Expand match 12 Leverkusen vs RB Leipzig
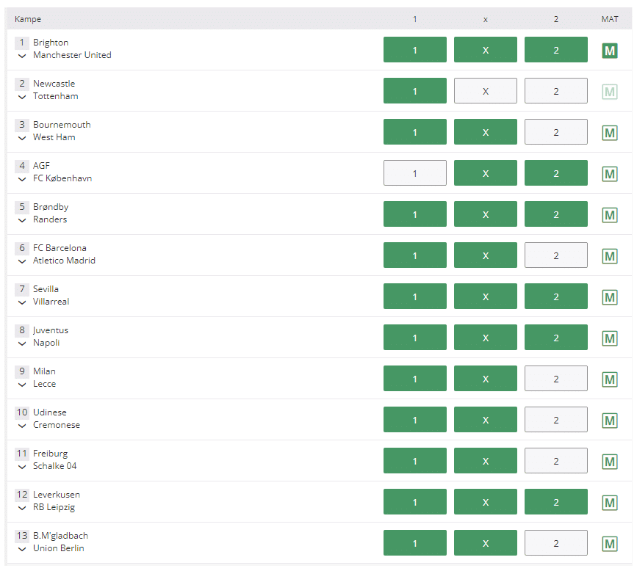Screen dimensions: 637x571 click(22, 508)
